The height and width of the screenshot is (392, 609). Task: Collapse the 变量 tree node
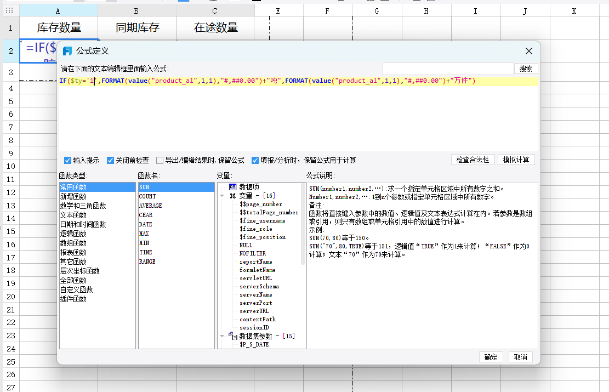[x=223, y=196]
